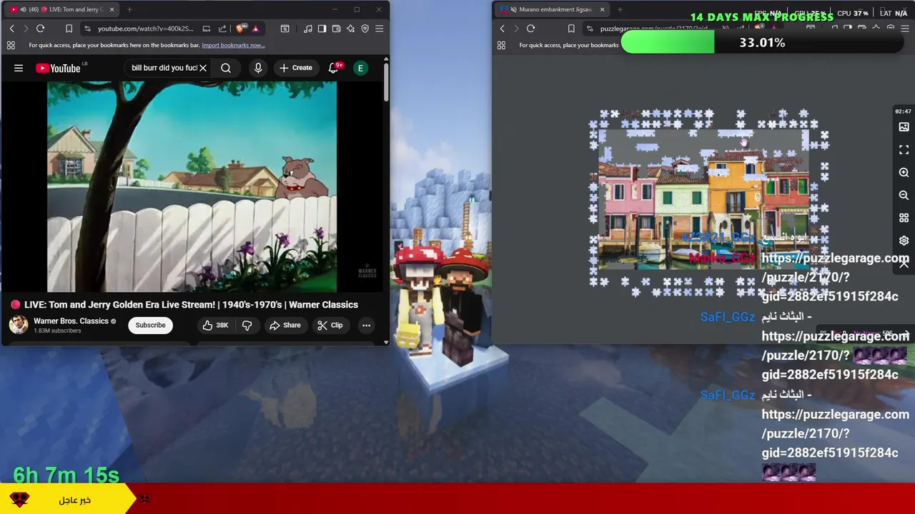Open the tab grid icon on puzzle bookmarks bar
The image size is (915, 514).
(x=501, y=45)
